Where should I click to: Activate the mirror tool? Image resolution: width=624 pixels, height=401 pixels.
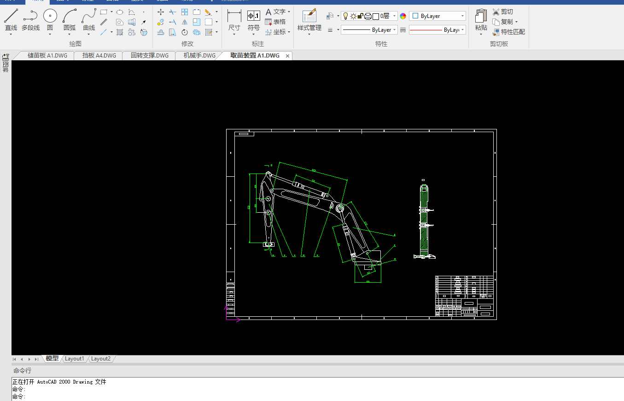point(185,22)
